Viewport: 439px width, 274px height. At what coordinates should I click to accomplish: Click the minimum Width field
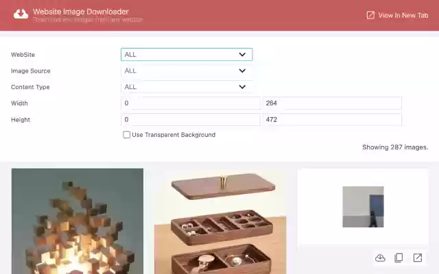[x=191, y=103]
